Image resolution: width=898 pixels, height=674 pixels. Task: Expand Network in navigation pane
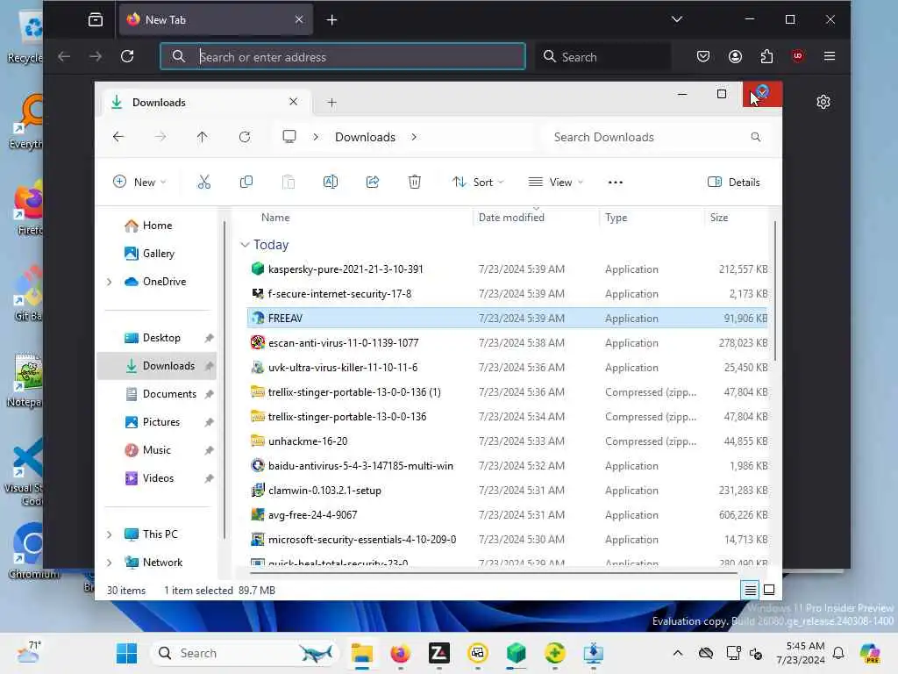(110, 563)
